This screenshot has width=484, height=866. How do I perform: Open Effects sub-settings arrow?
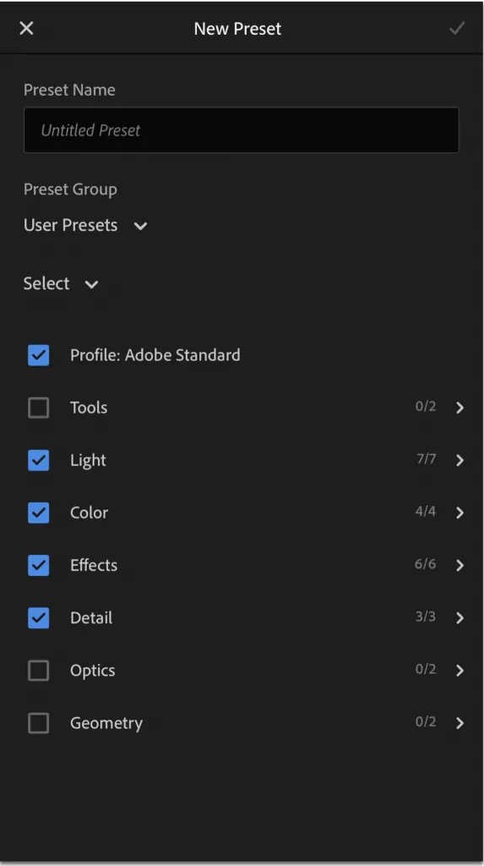coord(460,565)
